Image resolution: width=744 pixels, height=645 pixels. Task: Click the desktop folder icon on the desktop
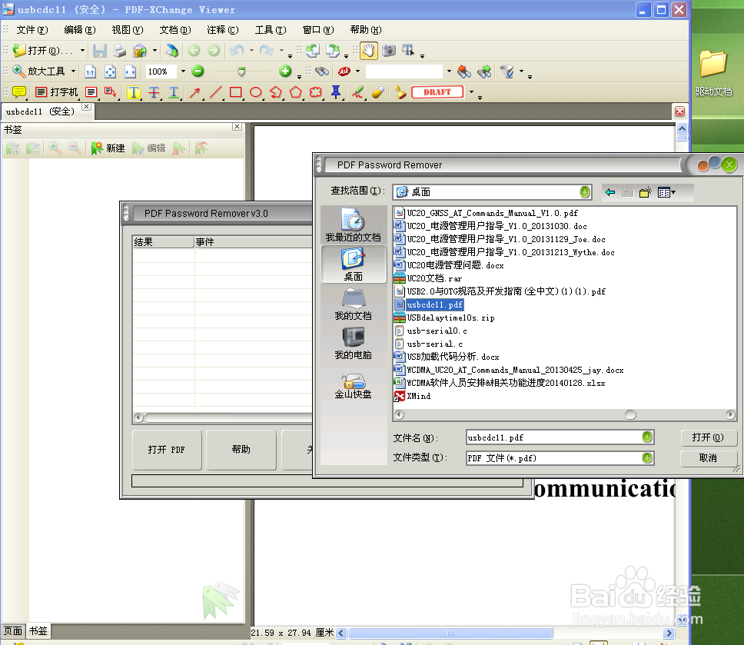713,72
